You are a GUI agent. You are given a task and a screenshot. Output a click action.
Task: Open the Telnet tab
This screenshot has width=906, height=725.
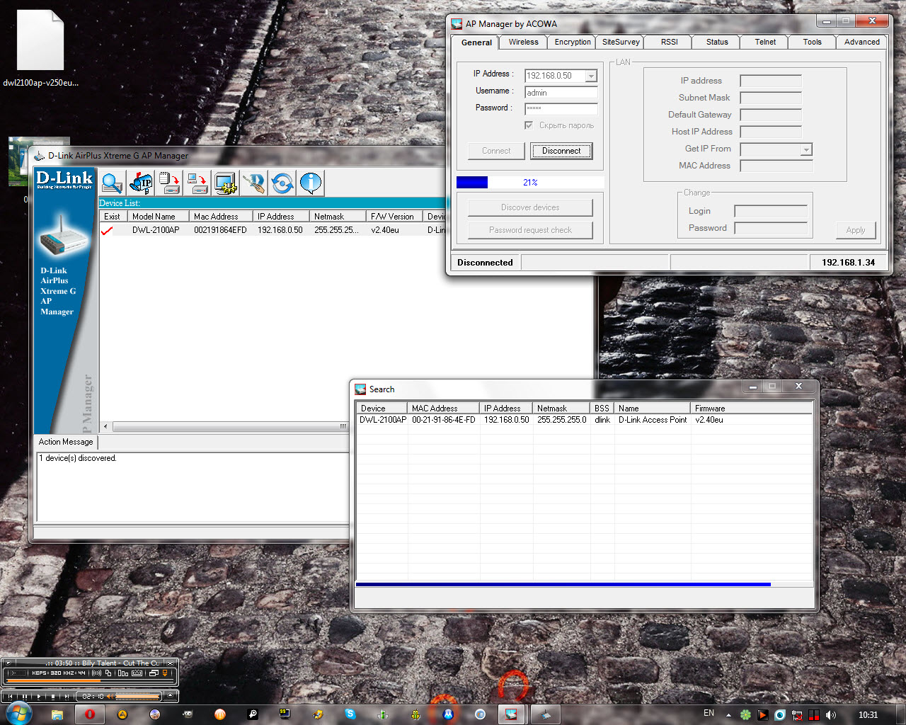(x=765, y=42)
